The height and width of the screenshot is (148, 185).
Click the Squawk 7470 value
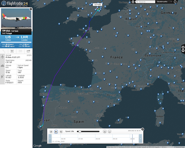click(20, 82)
